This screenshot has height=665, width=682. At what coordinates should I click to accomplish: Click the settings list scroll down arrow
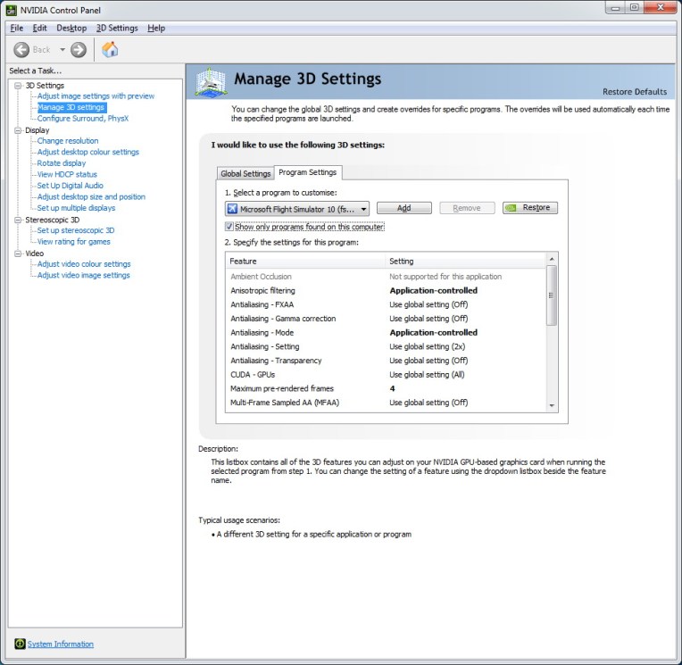click(552, 406)
